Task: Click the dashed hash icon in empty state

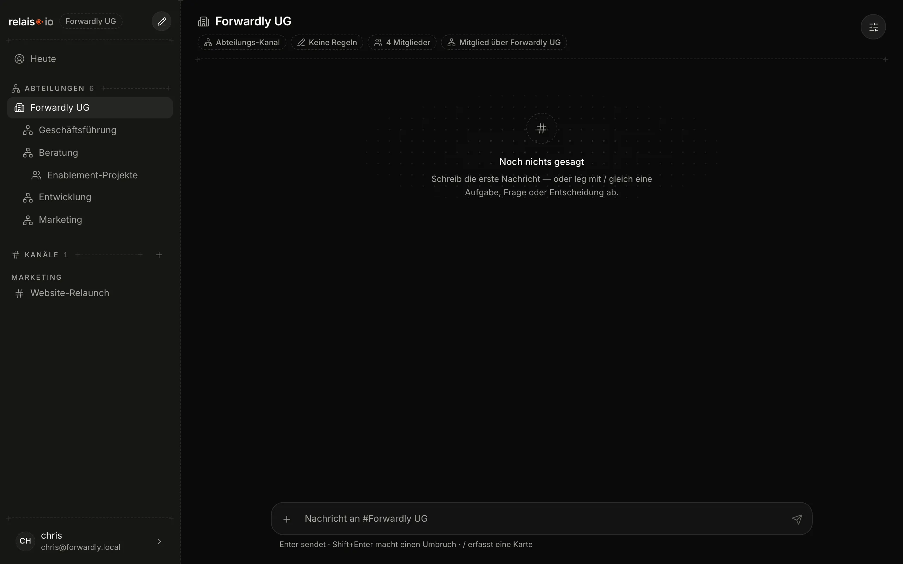Action: tap(541, 128)
